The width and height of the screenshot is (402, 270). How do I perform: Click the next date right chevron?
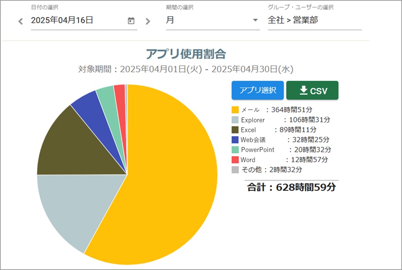pos(148,21)
